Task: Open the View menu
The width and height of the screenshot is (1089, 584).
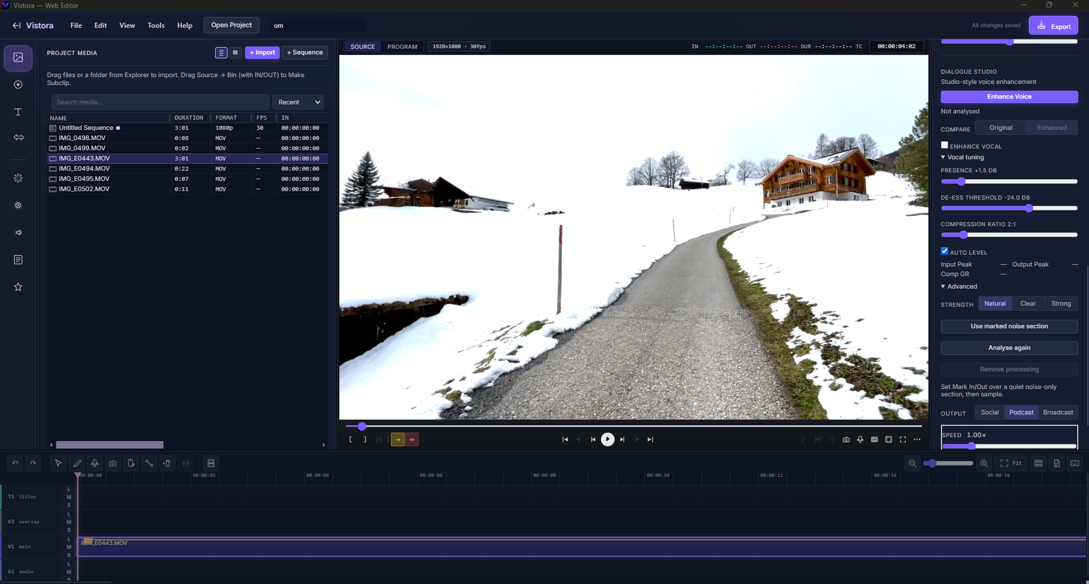Action: (127, 26)
